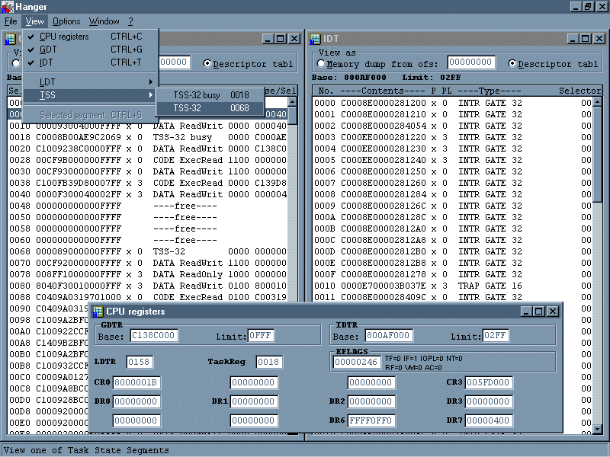610x457 pixels.
Task: Click the GDT list scrollbar up arrow
Action: pyautogui.click(x=292, y=102)
